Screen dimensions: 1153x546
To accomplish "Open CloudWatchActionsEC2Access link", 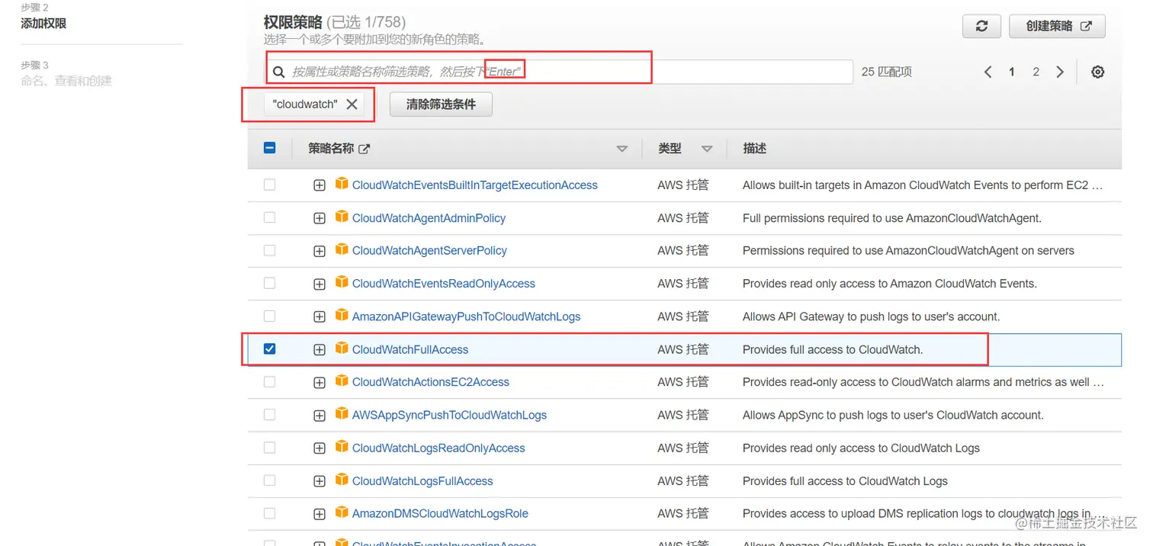I will pos(431,382).
